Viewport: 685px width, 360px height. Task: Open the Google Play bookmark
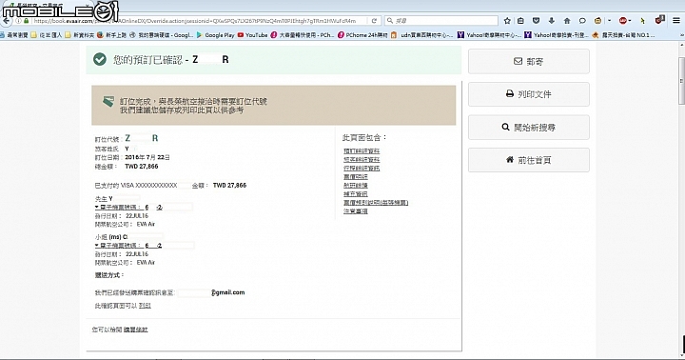216,35
